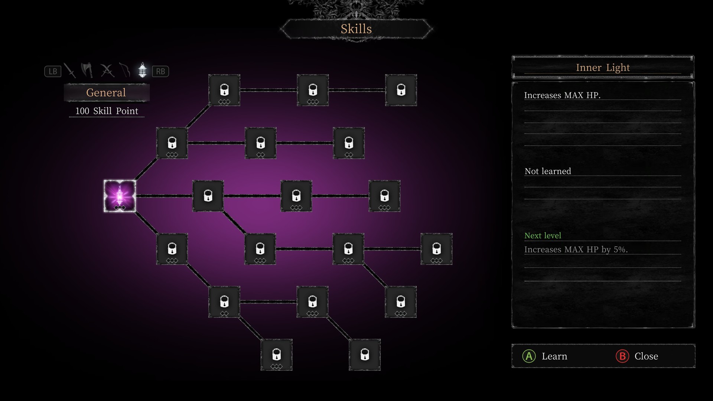
Task: Open the axe weapon skill tree
Action: click(88, 71)
